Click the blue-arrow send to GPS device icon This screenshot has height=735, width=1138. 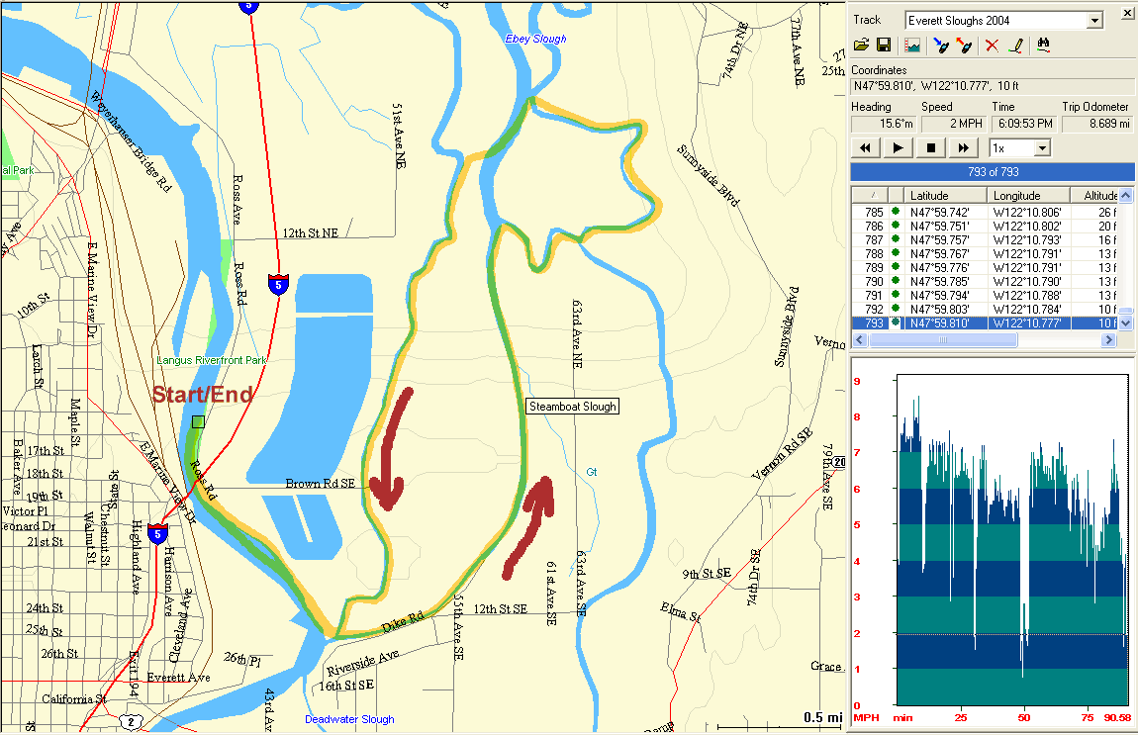click(940, 46)
